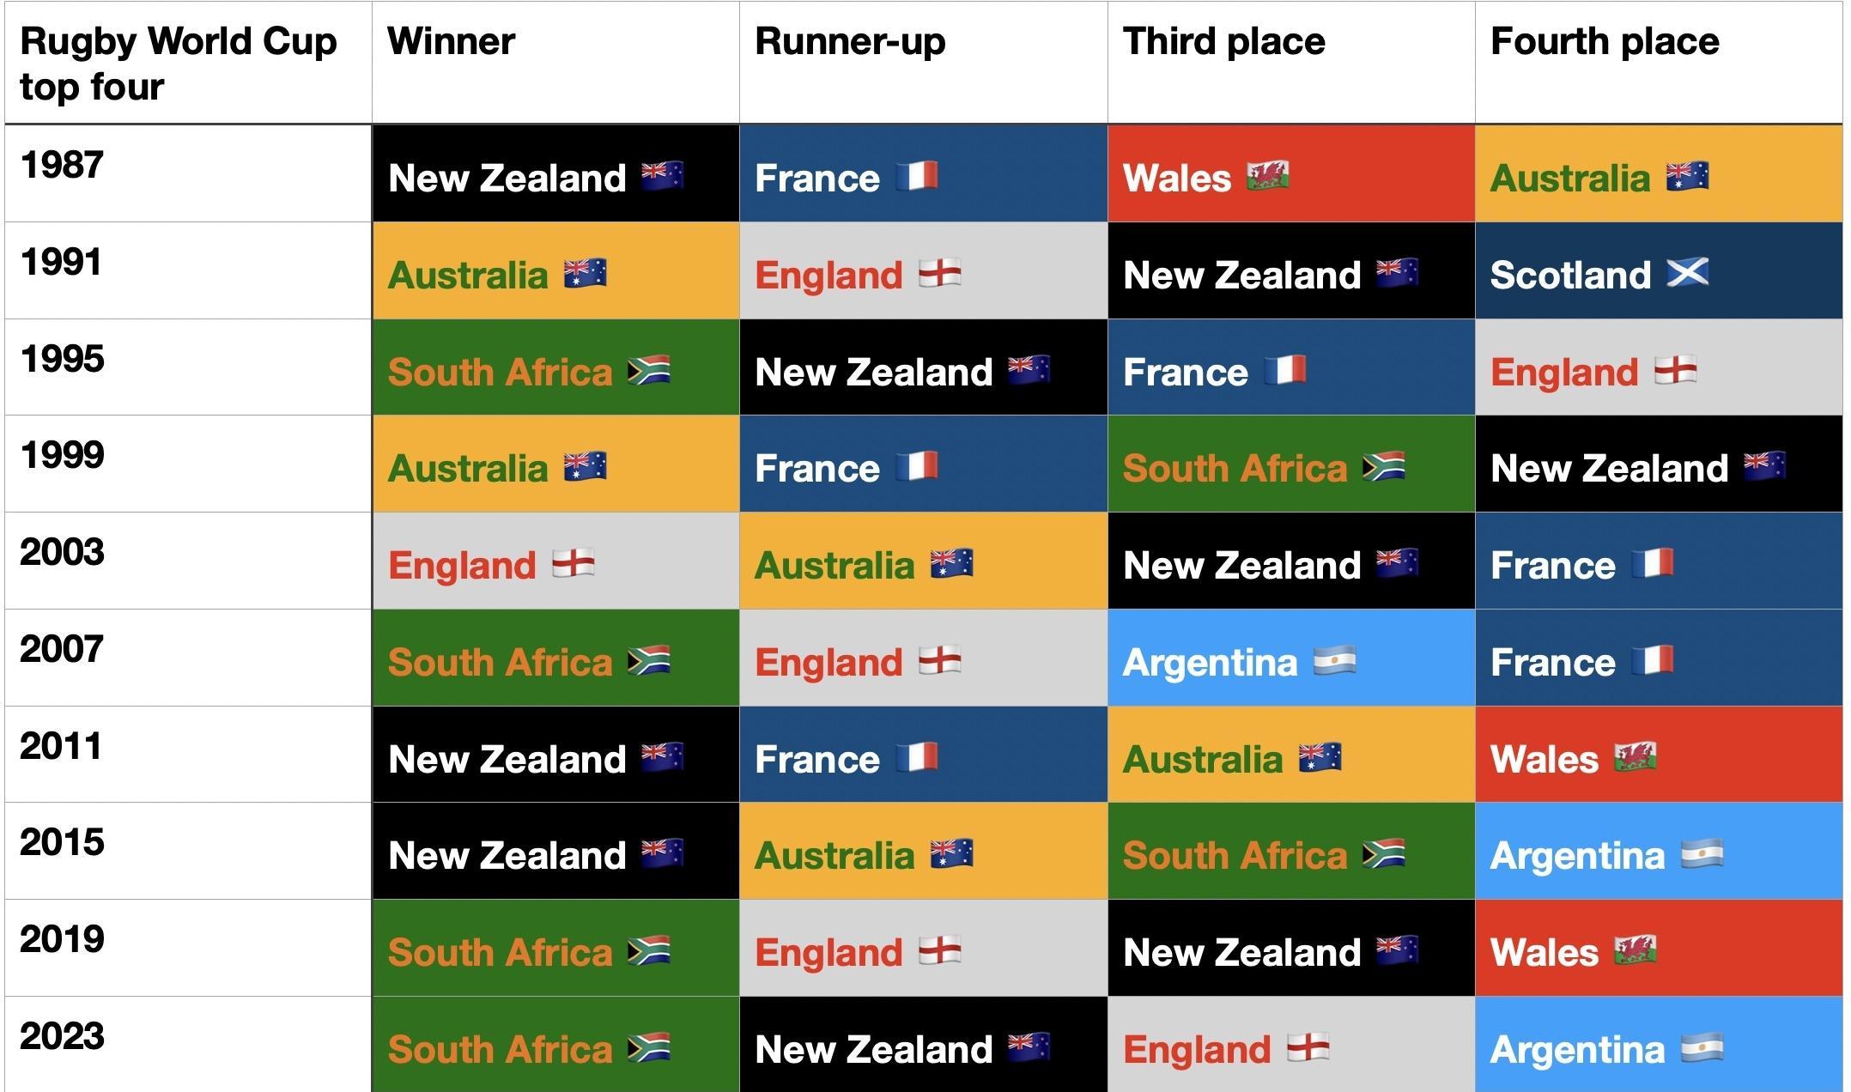Click the England flag in the 2023 Third place cell
Image resolution: width=1851 pixels, height=1092 pixels.
pos(1308,1047)
